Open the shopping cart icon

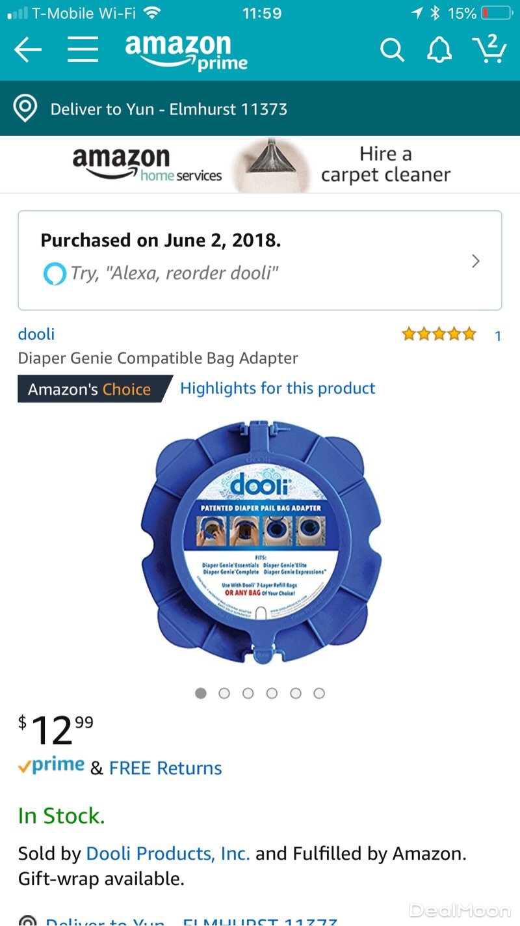tap(489, 48)
